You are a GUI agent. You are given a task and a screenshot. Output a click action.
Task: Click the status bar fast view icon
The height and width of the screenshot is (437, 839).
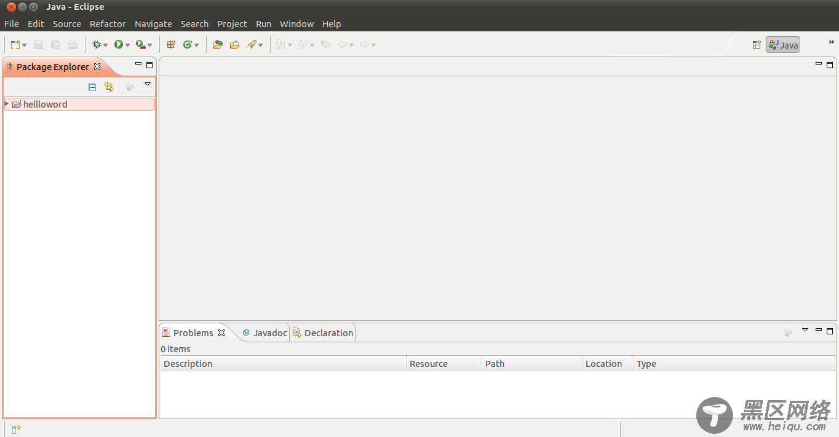[17, 429]
